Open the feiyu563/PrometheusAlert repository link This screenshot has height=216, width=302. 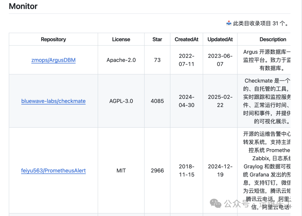[x=53, y=170]
